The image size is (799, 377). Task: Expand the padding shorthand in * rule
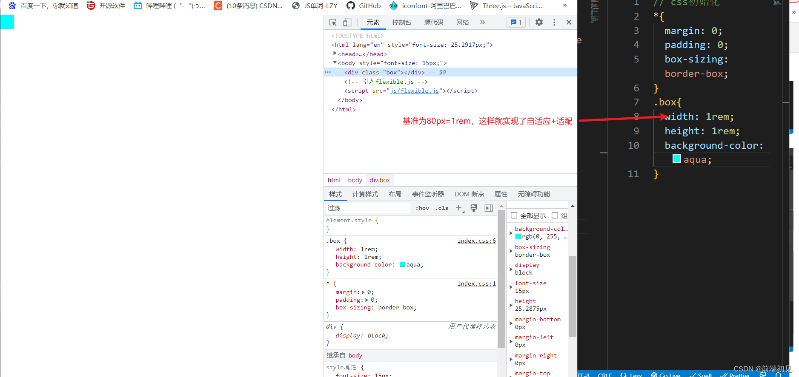click(367, 300)
